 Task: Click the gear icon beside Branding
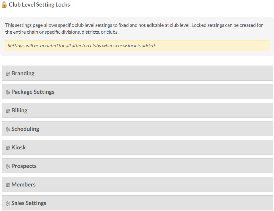coord(8,74)
